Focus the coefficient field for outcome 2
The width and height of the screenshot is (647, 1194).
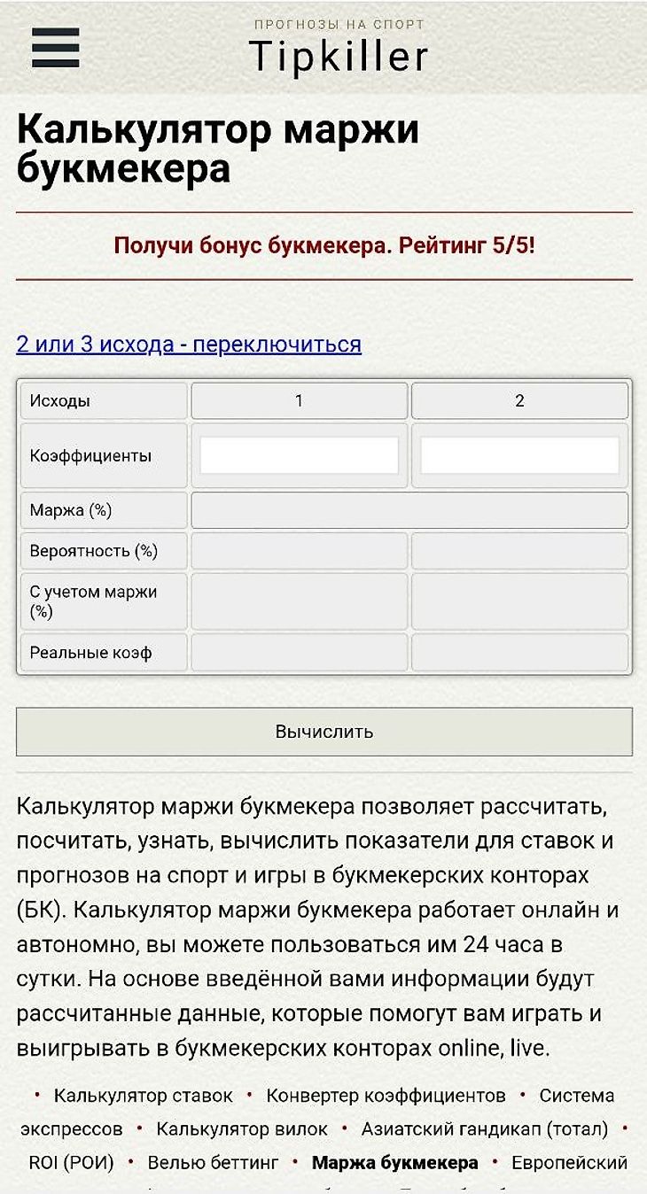click(519, 455)
